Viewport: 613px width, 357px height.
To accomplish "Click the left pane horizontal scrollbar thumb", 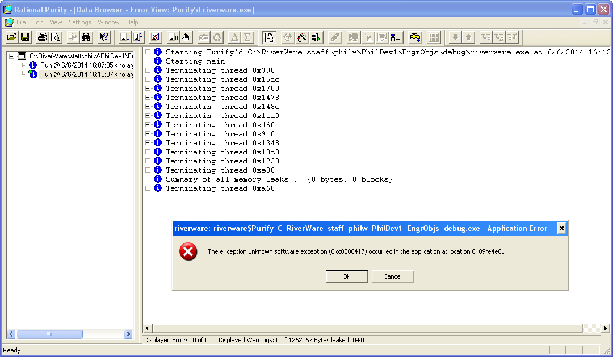I will (x=49, y=334).
